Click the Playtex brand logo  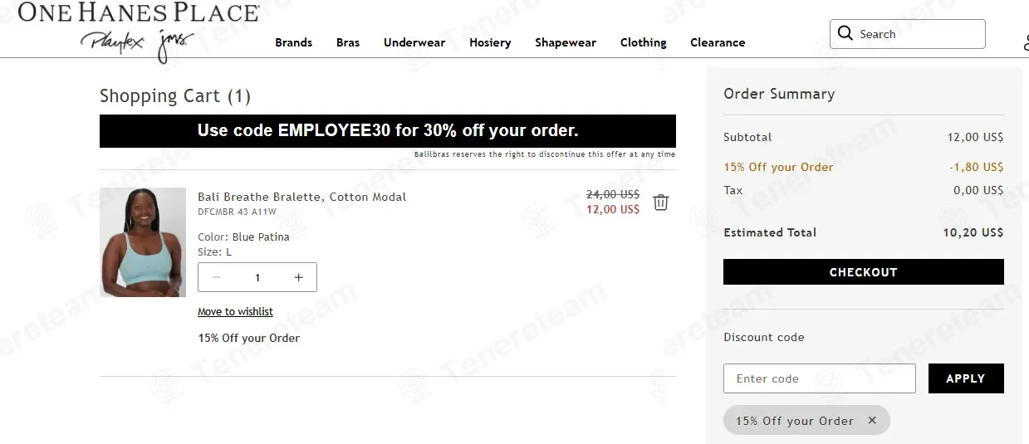112,42
